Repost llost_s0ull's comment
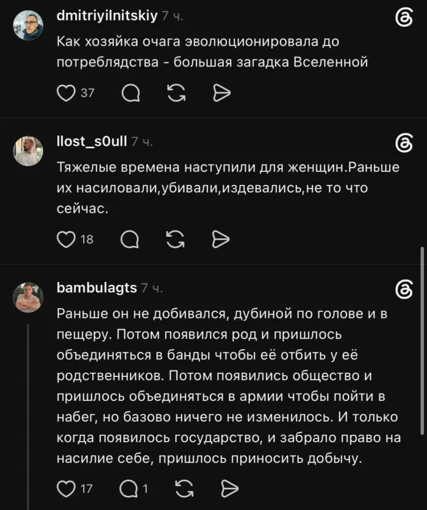The image size is (427, 510). point(175,240)
